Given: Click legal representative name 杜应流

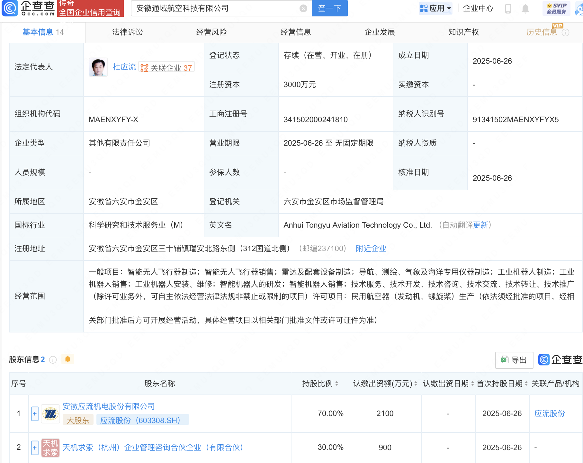Looking at the screenshot, I should 124,67.
